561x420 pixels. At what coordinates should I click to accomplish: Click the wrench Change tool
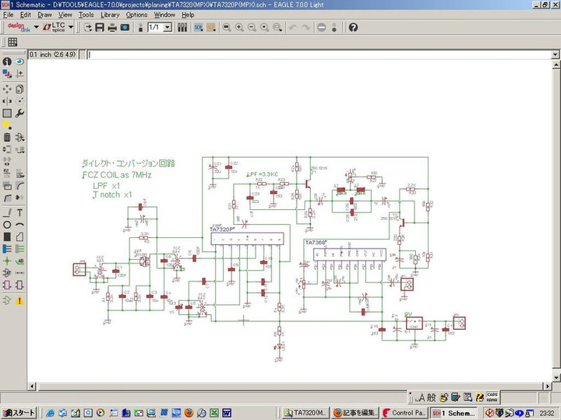pyautogui.click(x=19, y=113)
